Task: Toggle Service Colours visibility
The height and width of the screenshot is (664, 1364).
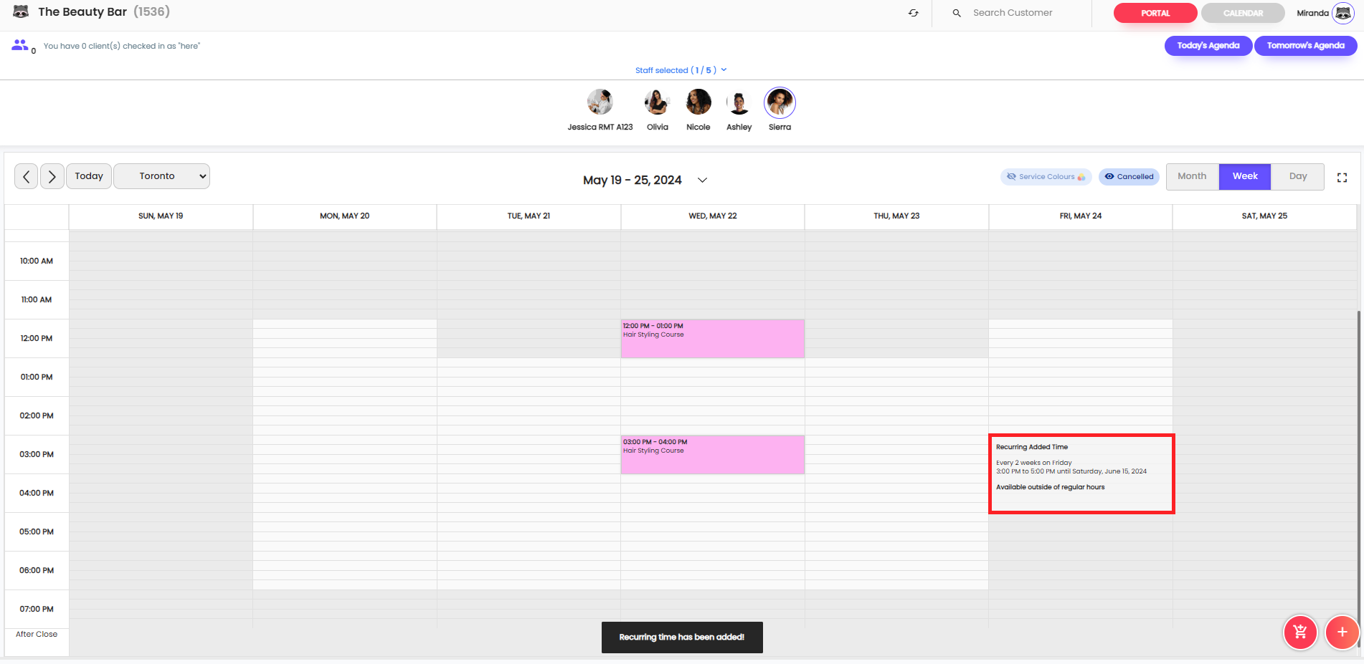Action: [1046, 177]
